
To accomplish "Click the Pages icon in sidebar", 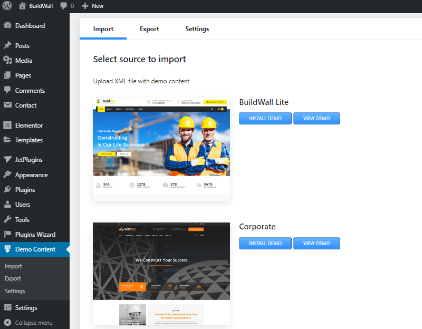I will point(7,75).
